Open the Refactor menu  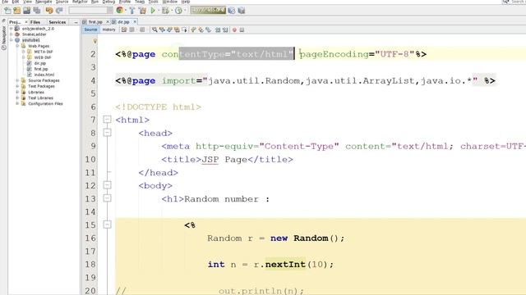coord(80,2)
